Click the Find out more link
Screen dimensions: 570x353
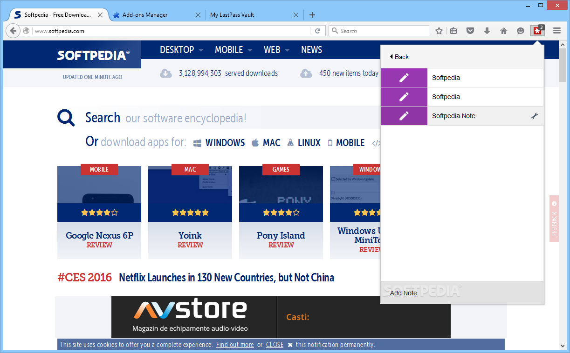coord(235,345)
